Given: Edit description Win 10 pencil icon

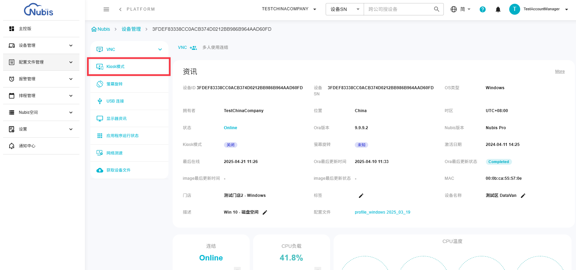Looking at the screenshot, I should click(x=265, y=213).
